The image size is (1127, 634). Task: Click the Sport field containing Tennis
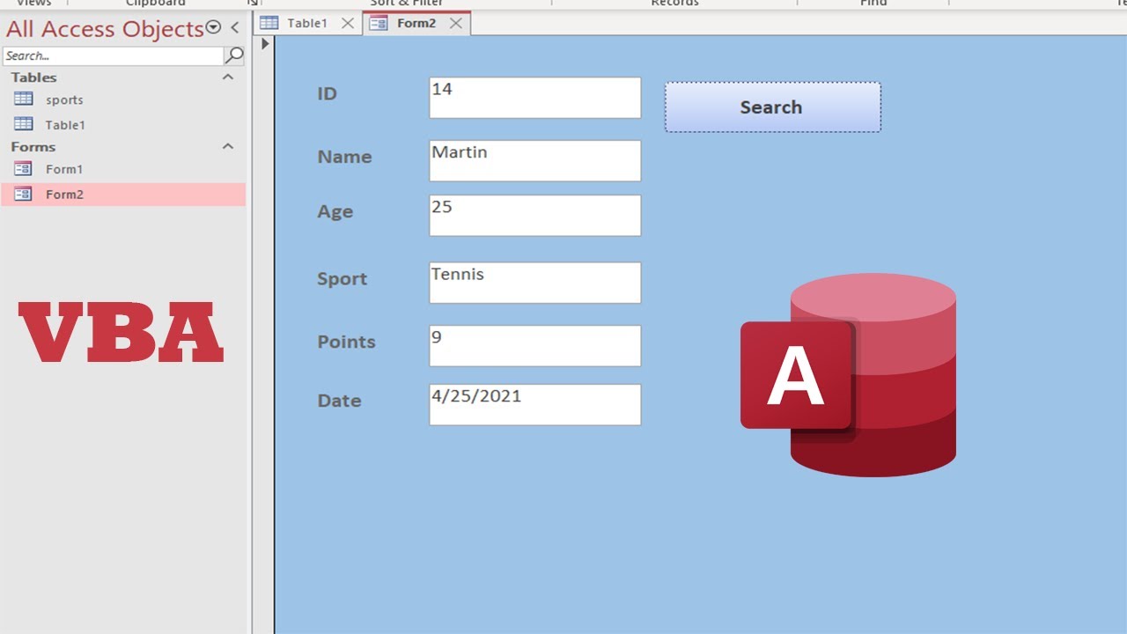[535, 282]
